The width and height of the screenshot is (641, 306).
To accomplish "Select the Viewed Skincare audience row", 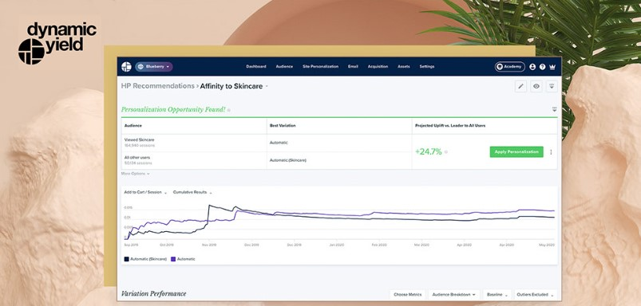I will coord(194,143).
